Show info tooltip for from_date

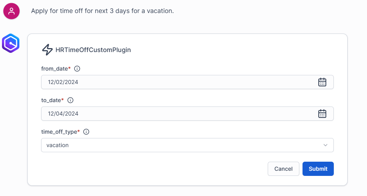(x=77, y=69)
